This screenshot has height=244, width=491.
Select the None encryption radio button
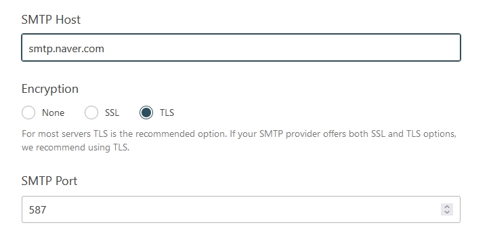coord(28,113)
